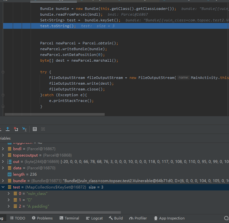Click "Parcel newParcel = Parcel.obtain();" line
This screenshot has width=229, height=223.
click(79, 43)
